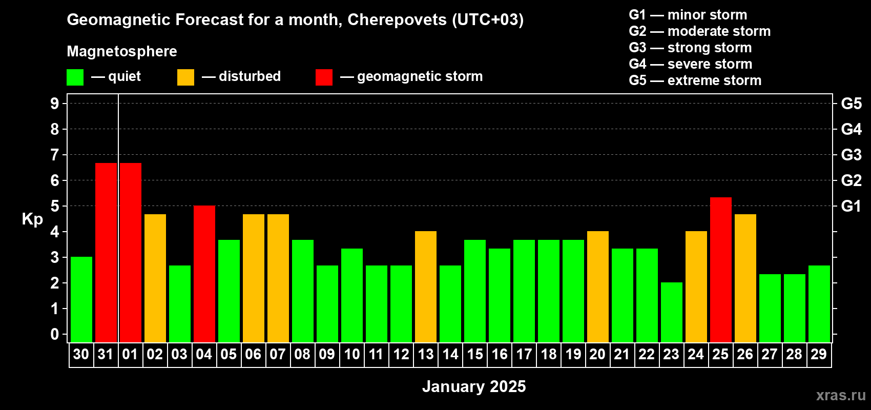Click the 'G5 — extreme storm' legend text
This screenshot has width=871, height=410.
(x=695, y=80)
